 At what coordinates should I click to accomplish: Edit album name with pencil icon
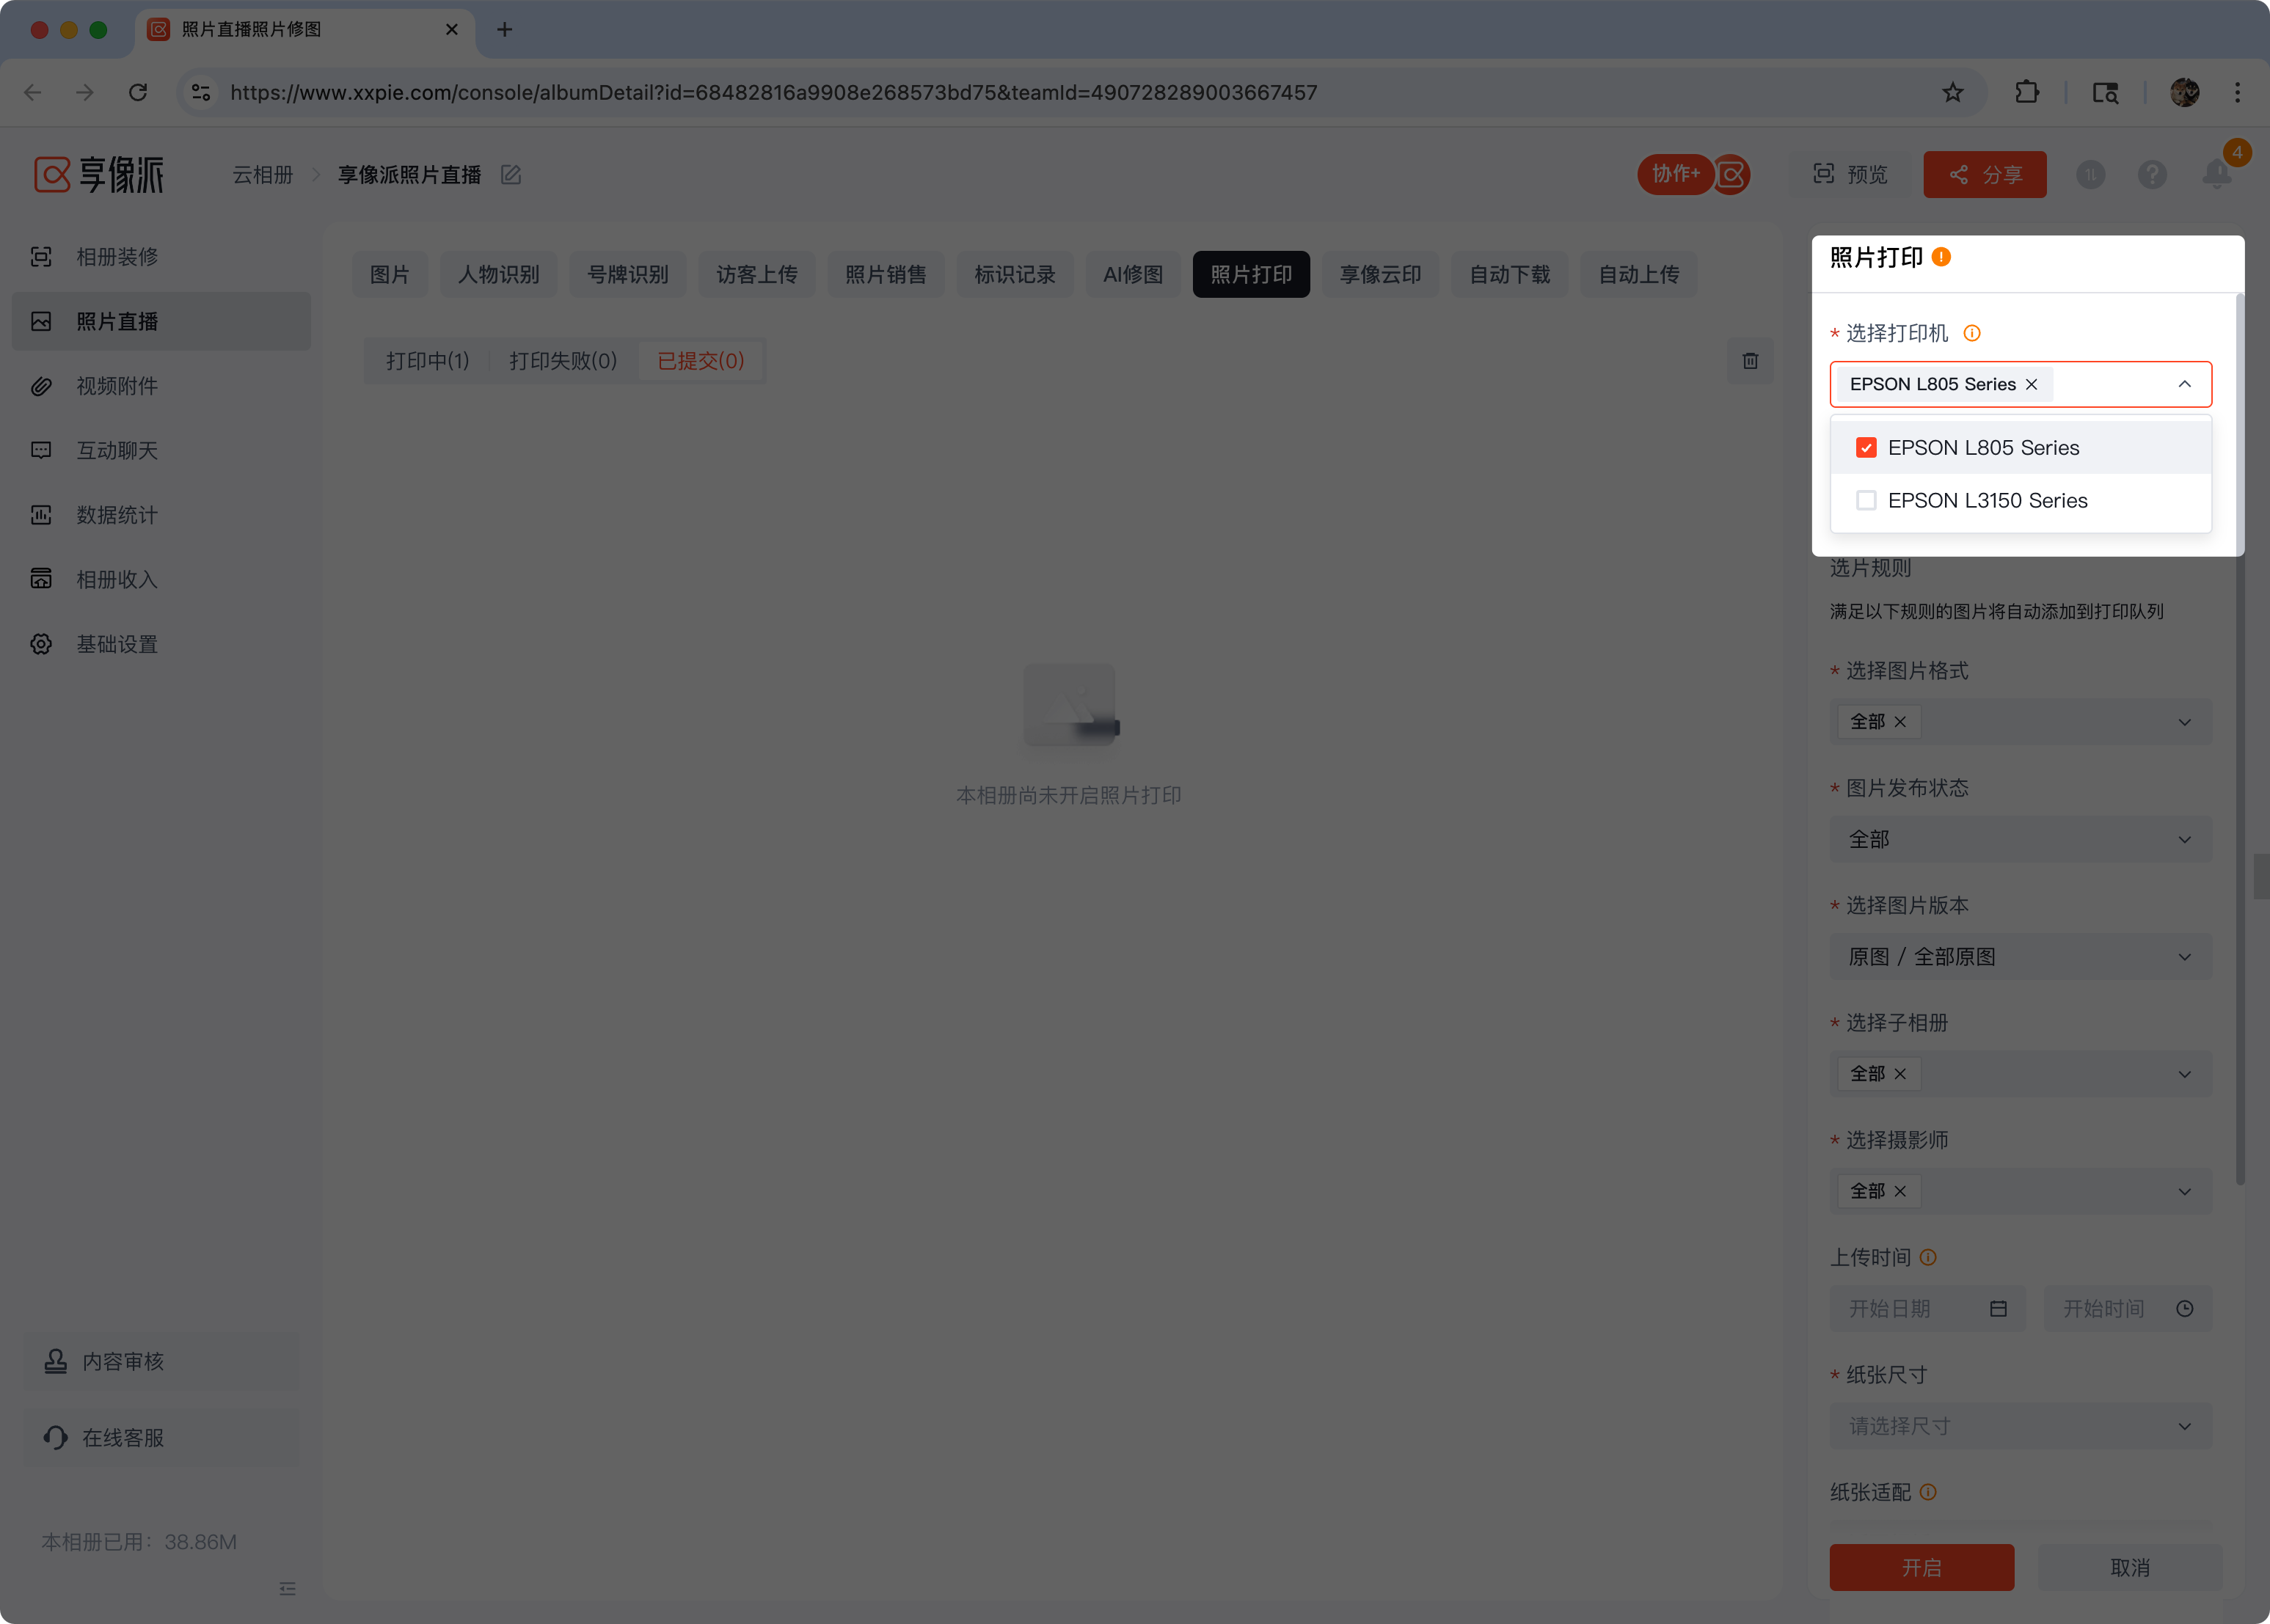[x=511, y=175]
